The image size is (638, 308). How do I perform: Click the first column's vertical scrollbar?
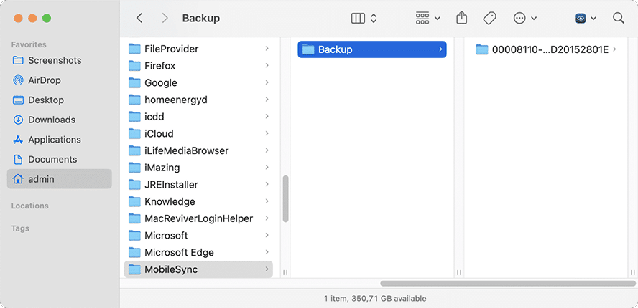tap(285, 198)
